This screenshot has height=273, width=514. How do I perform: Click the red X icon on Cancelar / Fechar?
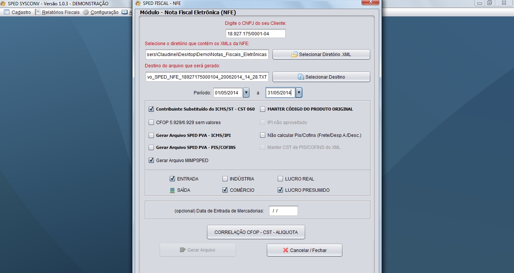point(286,250)
